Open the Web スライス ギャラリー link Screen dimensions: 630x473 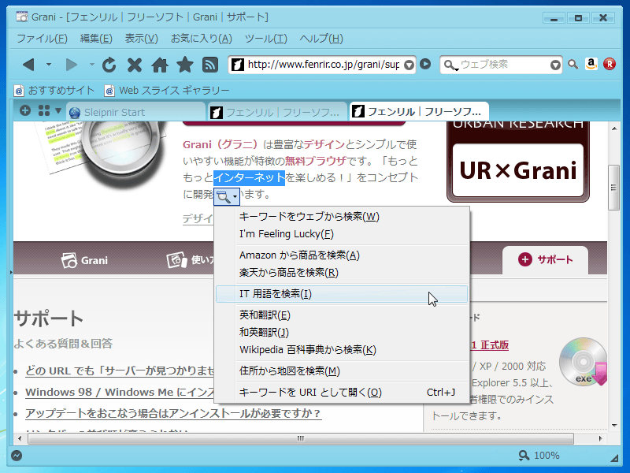click(167, 91)
